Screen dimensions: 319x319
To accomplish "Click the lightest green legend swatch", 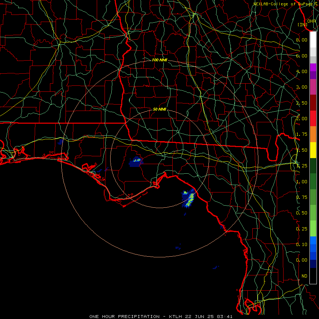I will (x=313, y=229).
